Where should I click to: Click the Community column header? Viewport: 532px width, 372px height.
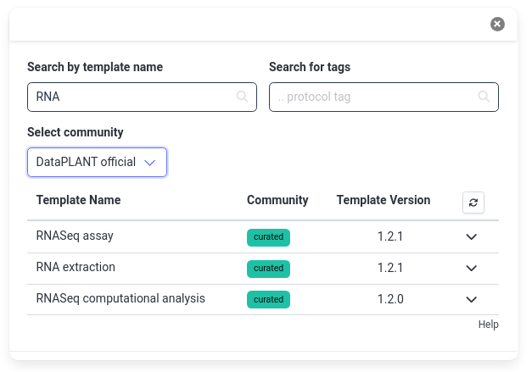pos(277,200)
